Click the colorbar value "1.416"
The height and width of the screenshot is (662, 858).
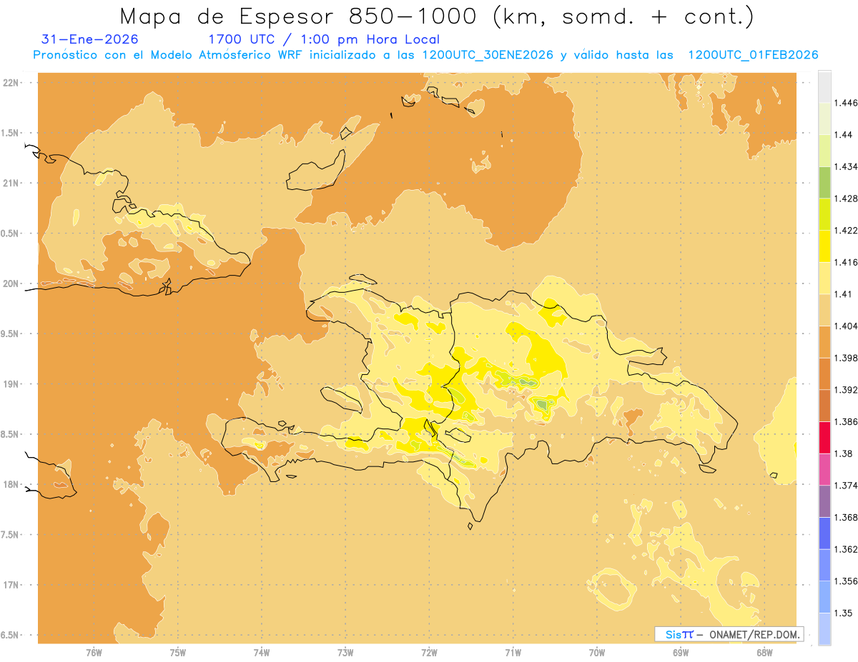pyautogui.click(x=846, y=262)
